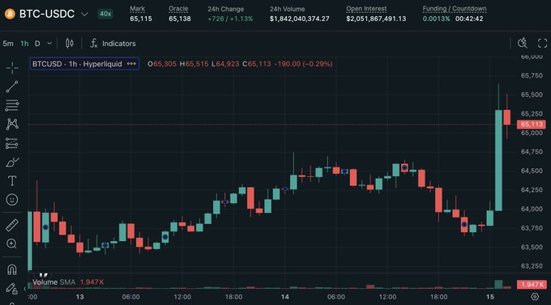Click the O65,305 open value in legend
Screen dimensions: 551x305
(162, 64)
